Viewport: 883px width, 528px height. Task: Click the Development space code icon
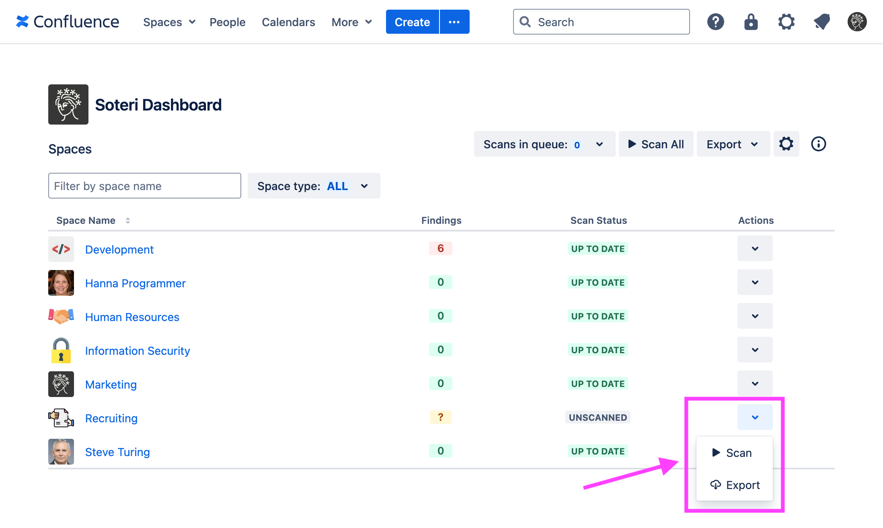pos(61,249)
